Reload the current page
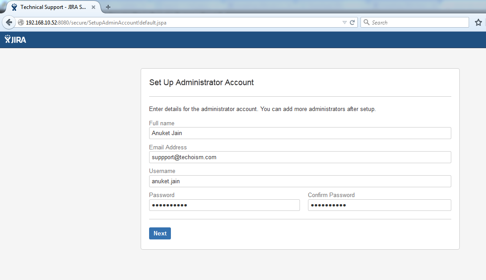 pyautogui.click(x=352, y=22)
